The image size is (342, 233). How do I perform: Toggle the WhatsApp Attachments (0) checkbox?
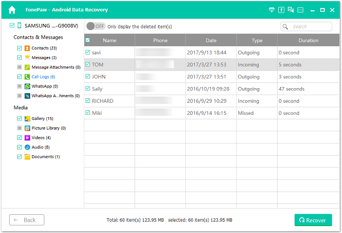(x=19, y=96)
